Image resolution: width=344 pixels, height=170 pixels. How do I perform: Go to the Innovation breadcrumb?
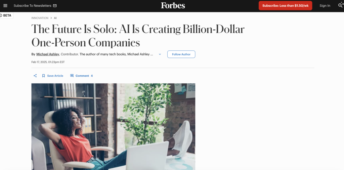[40, 18]
